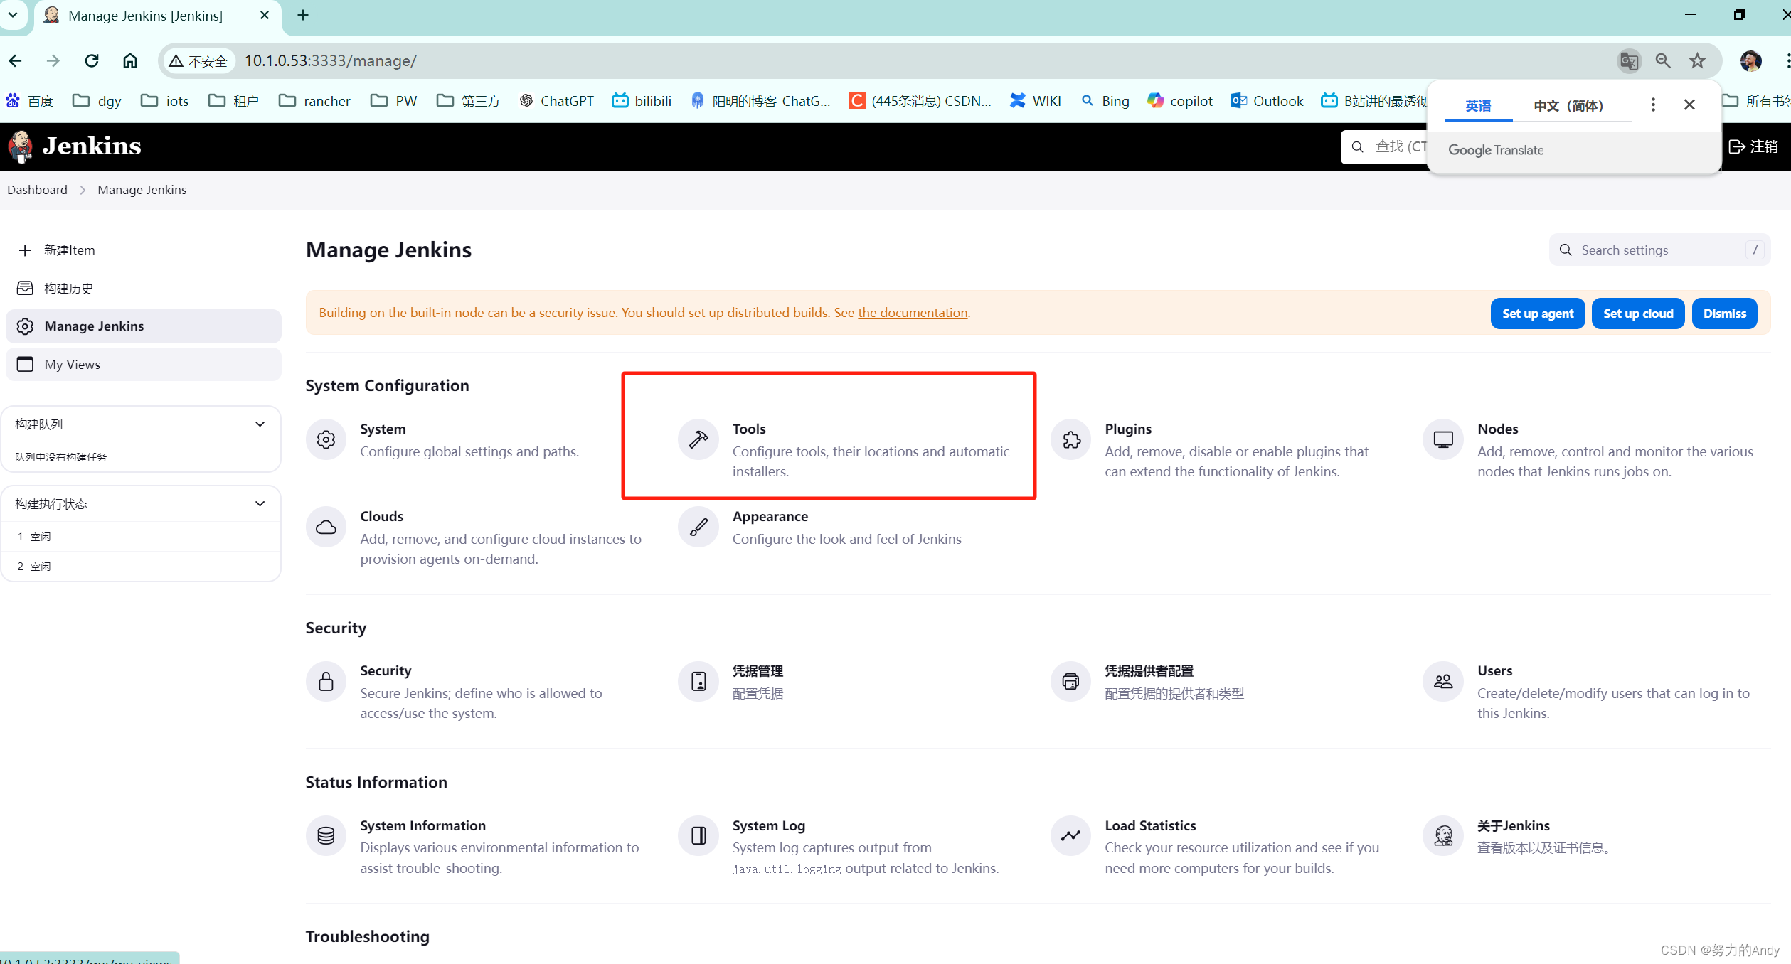
Task: Open the 凭据管理 credentials icon
Action: pos(698,681)
